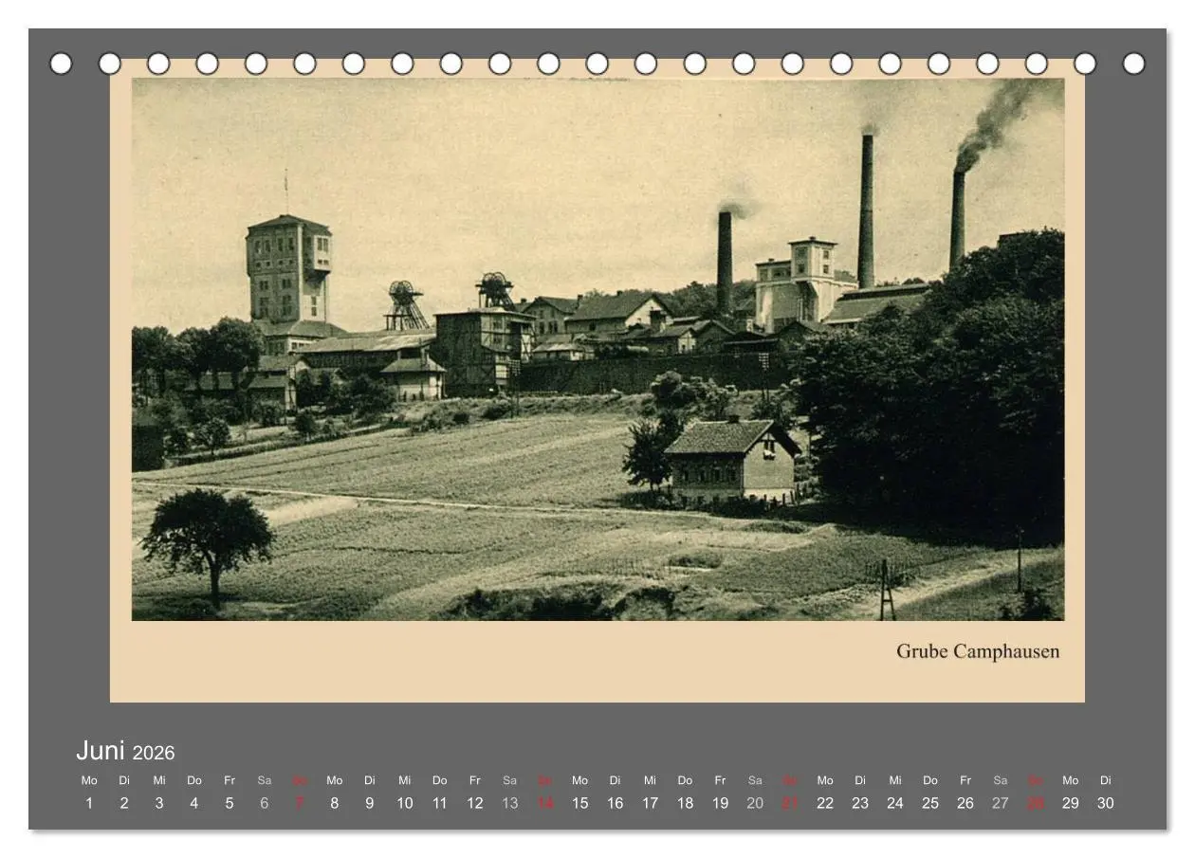Select day 9 in the calendar
Viewport: 1195px width, 858px height.
(x=370, y=803)
